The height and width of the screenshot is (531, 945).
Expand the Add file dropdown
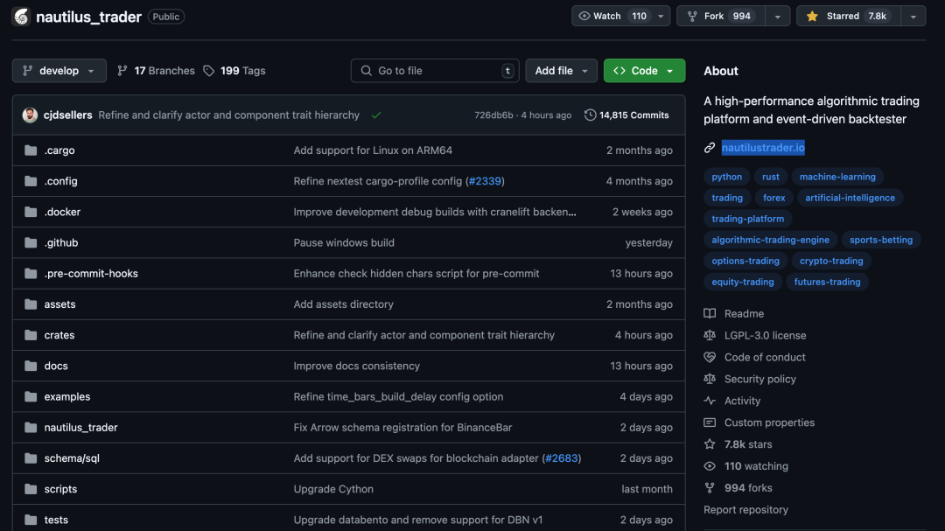pos(561,71)
